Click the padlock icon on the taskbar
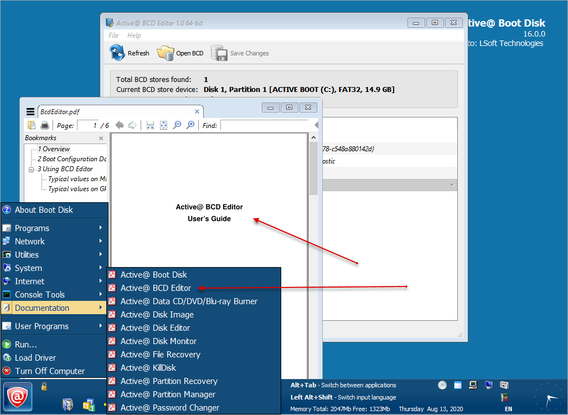Viewport: 568px width, 415px height. coord(44,386)
